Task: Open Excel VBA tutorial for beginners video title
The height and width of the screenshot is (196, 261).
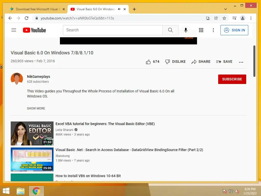Action: (105, 124)
